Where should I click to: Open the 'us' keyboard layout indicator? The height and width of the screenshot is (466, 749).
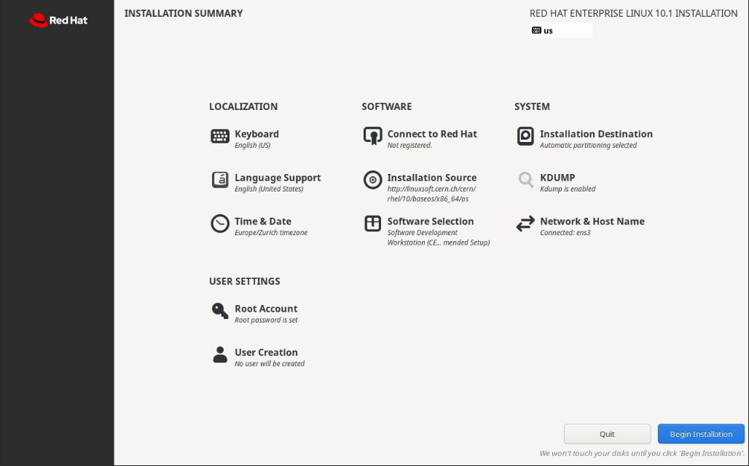pos(560,31)
